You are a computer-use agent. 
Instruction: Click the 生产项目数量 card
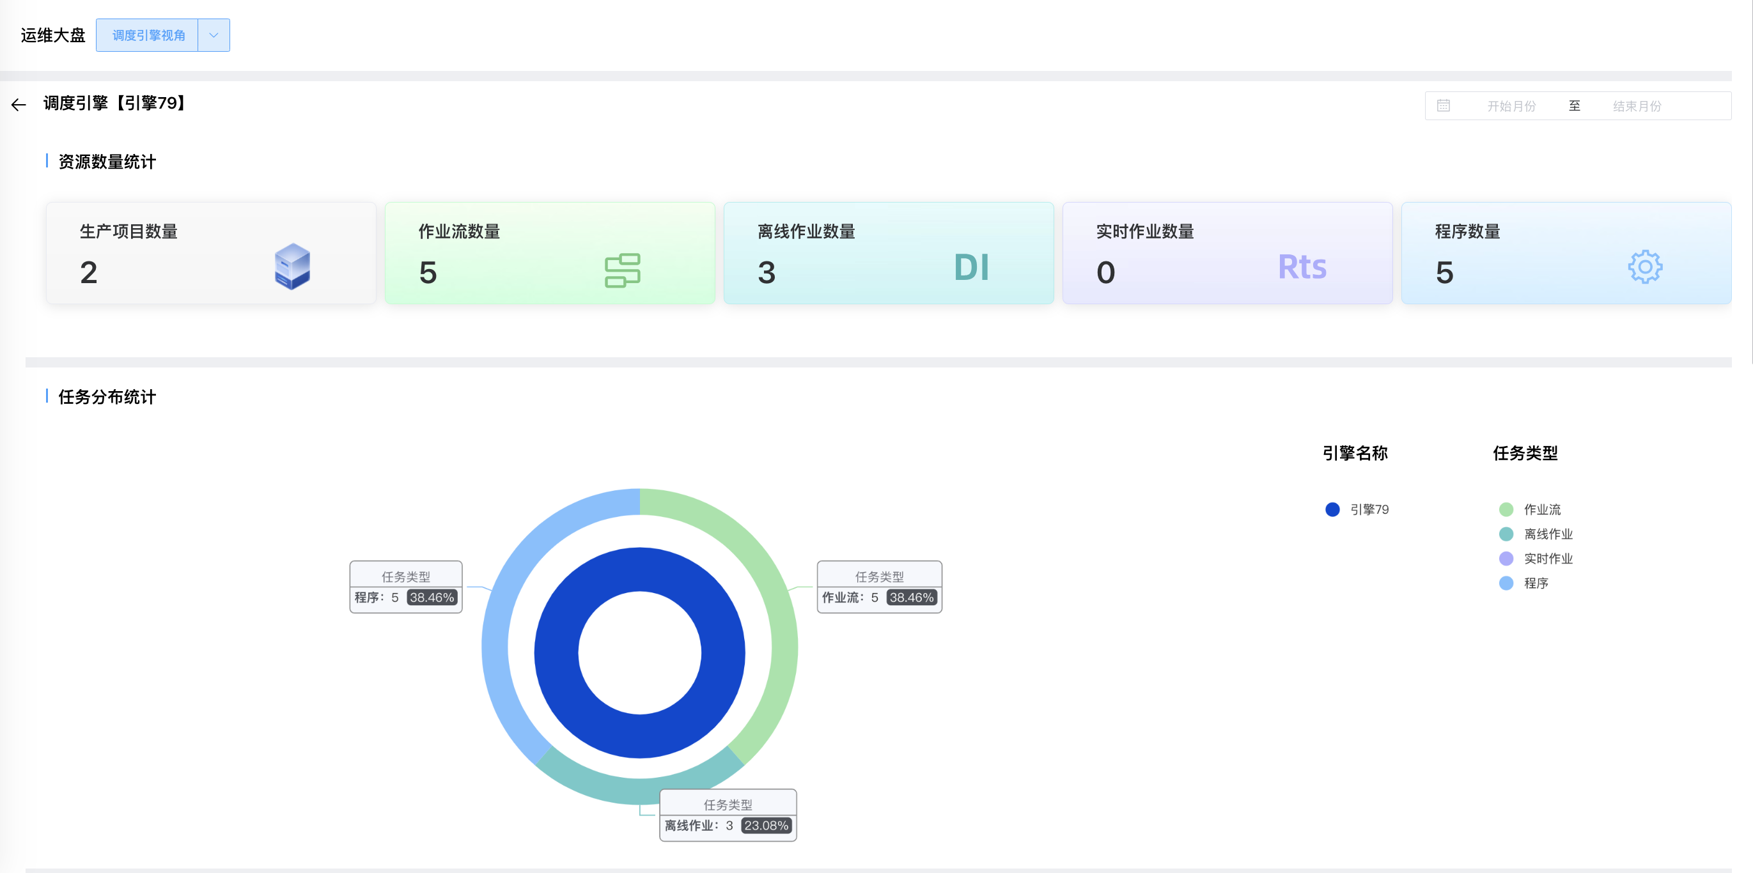(210, 252)
